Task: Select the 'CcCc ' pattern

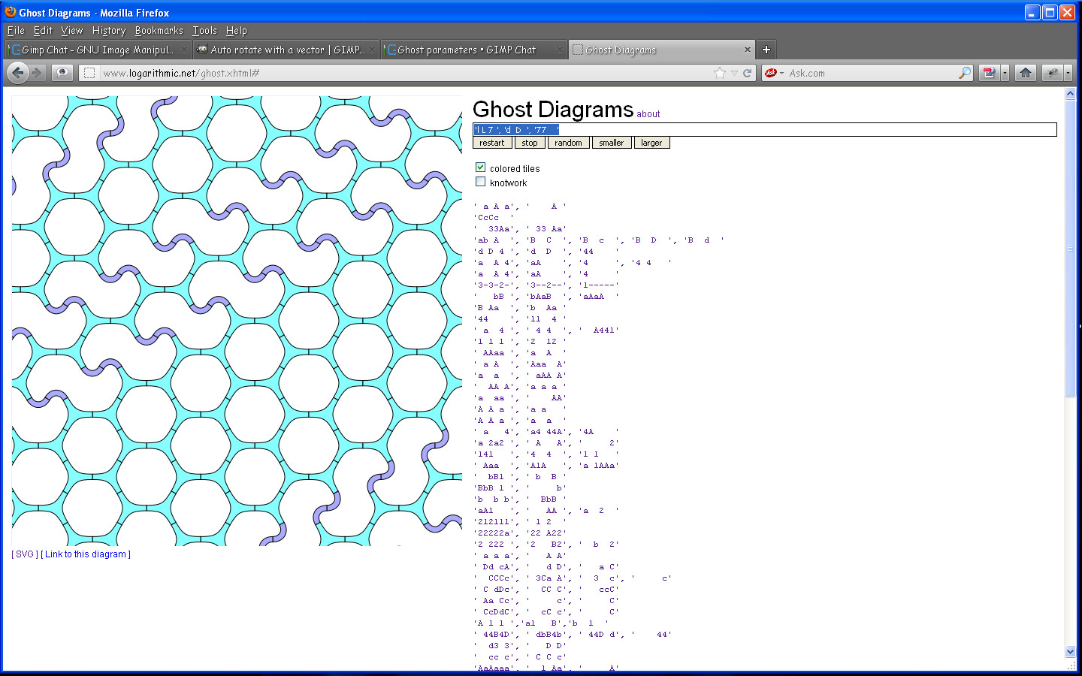Action: click(x=494, y=218)
